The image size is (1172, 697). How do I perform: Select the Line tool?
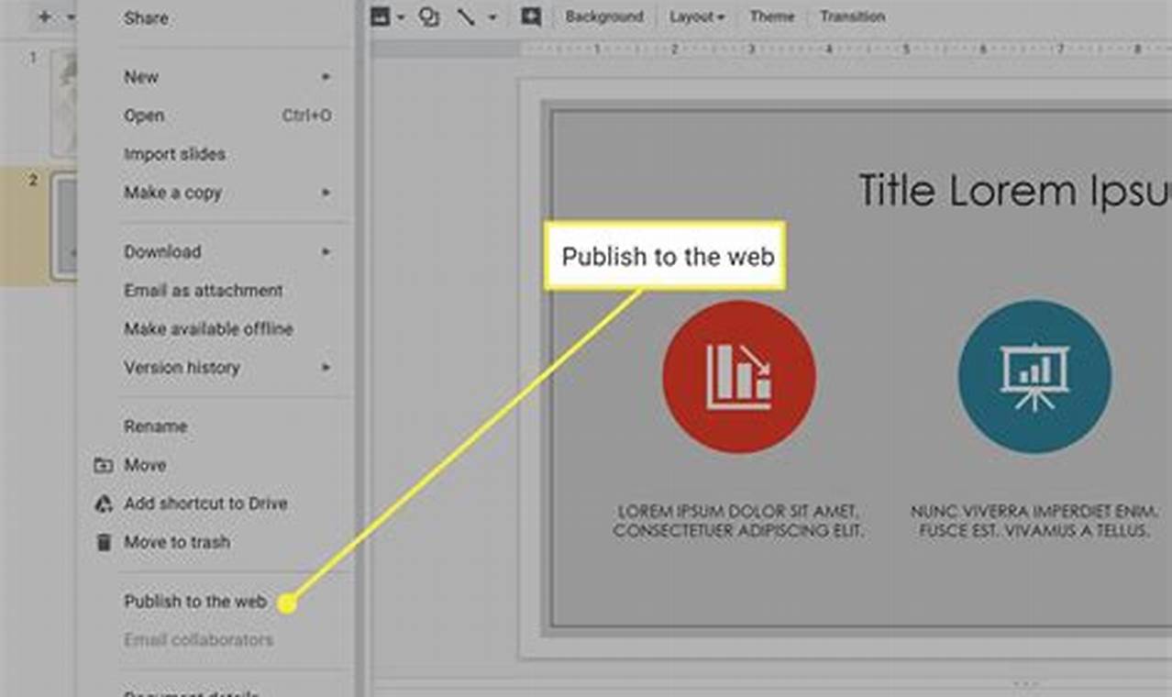(x=465, y=17)
